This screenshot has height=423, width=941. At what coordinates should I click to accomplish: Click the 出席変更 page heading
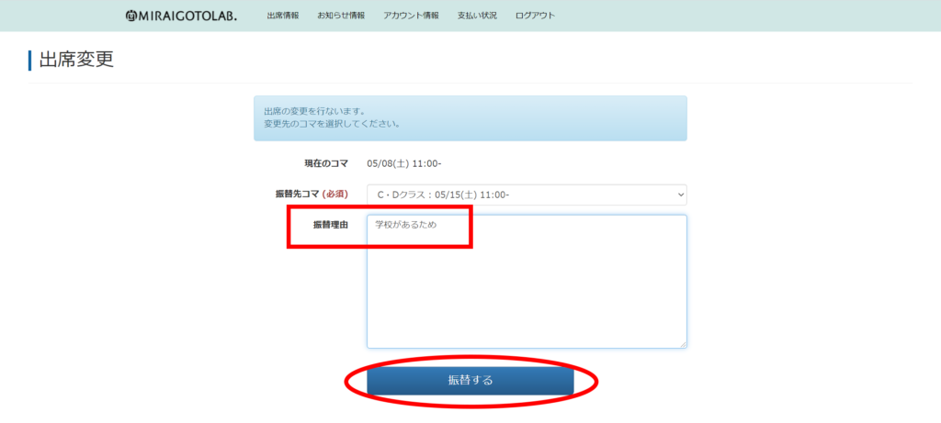pyautogui.click(x=76, y=60)
